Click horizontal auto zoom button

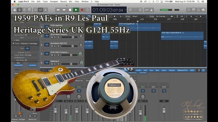coord(182,16)
